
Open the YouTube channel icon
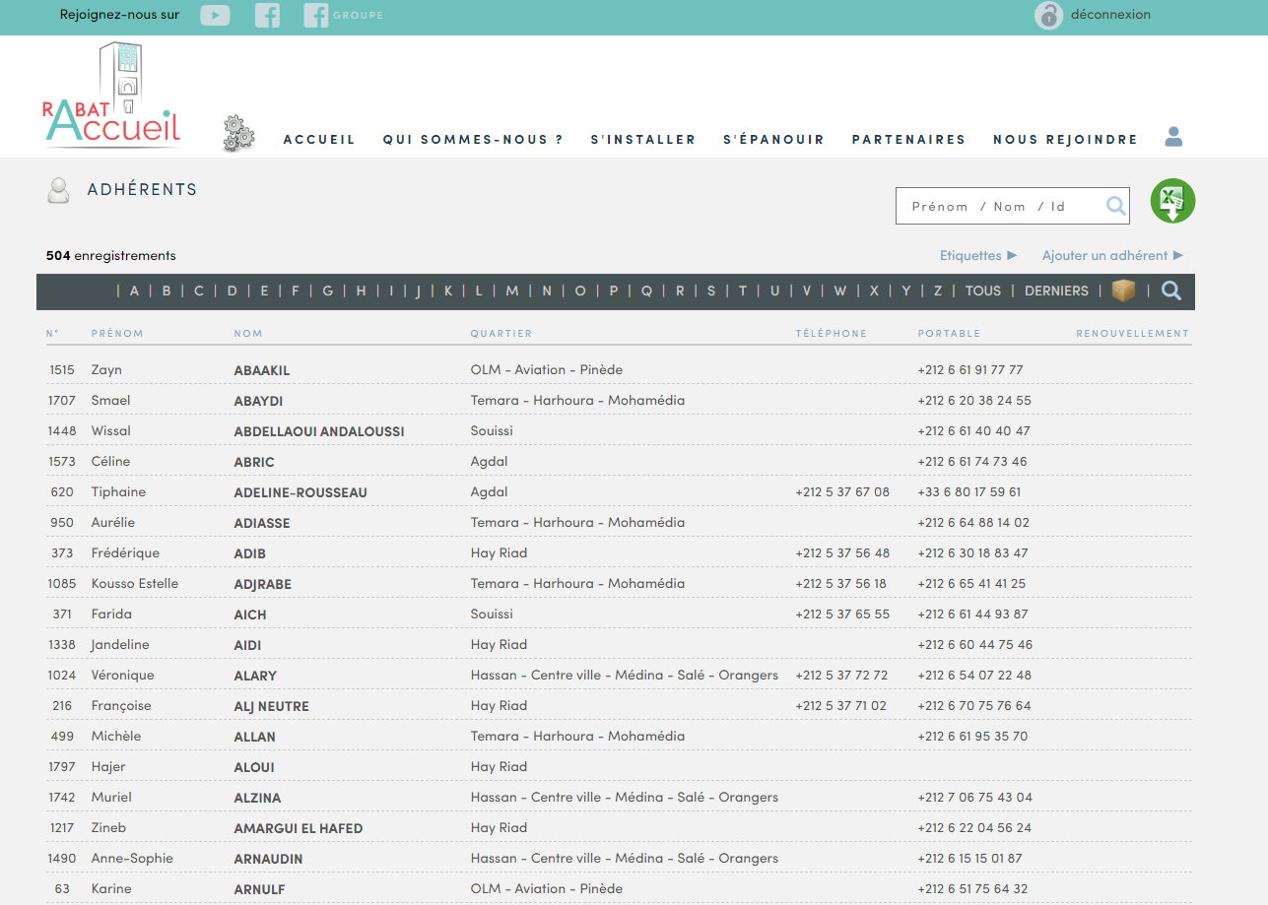click(x=215, y=16)
